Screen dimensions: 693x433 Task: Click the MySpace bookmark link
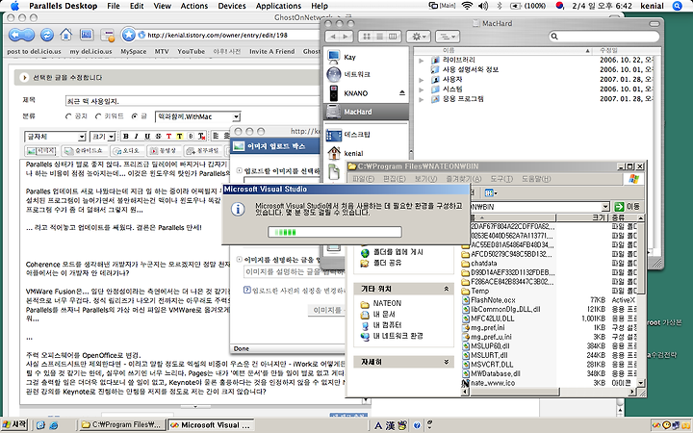pos(134,51)
